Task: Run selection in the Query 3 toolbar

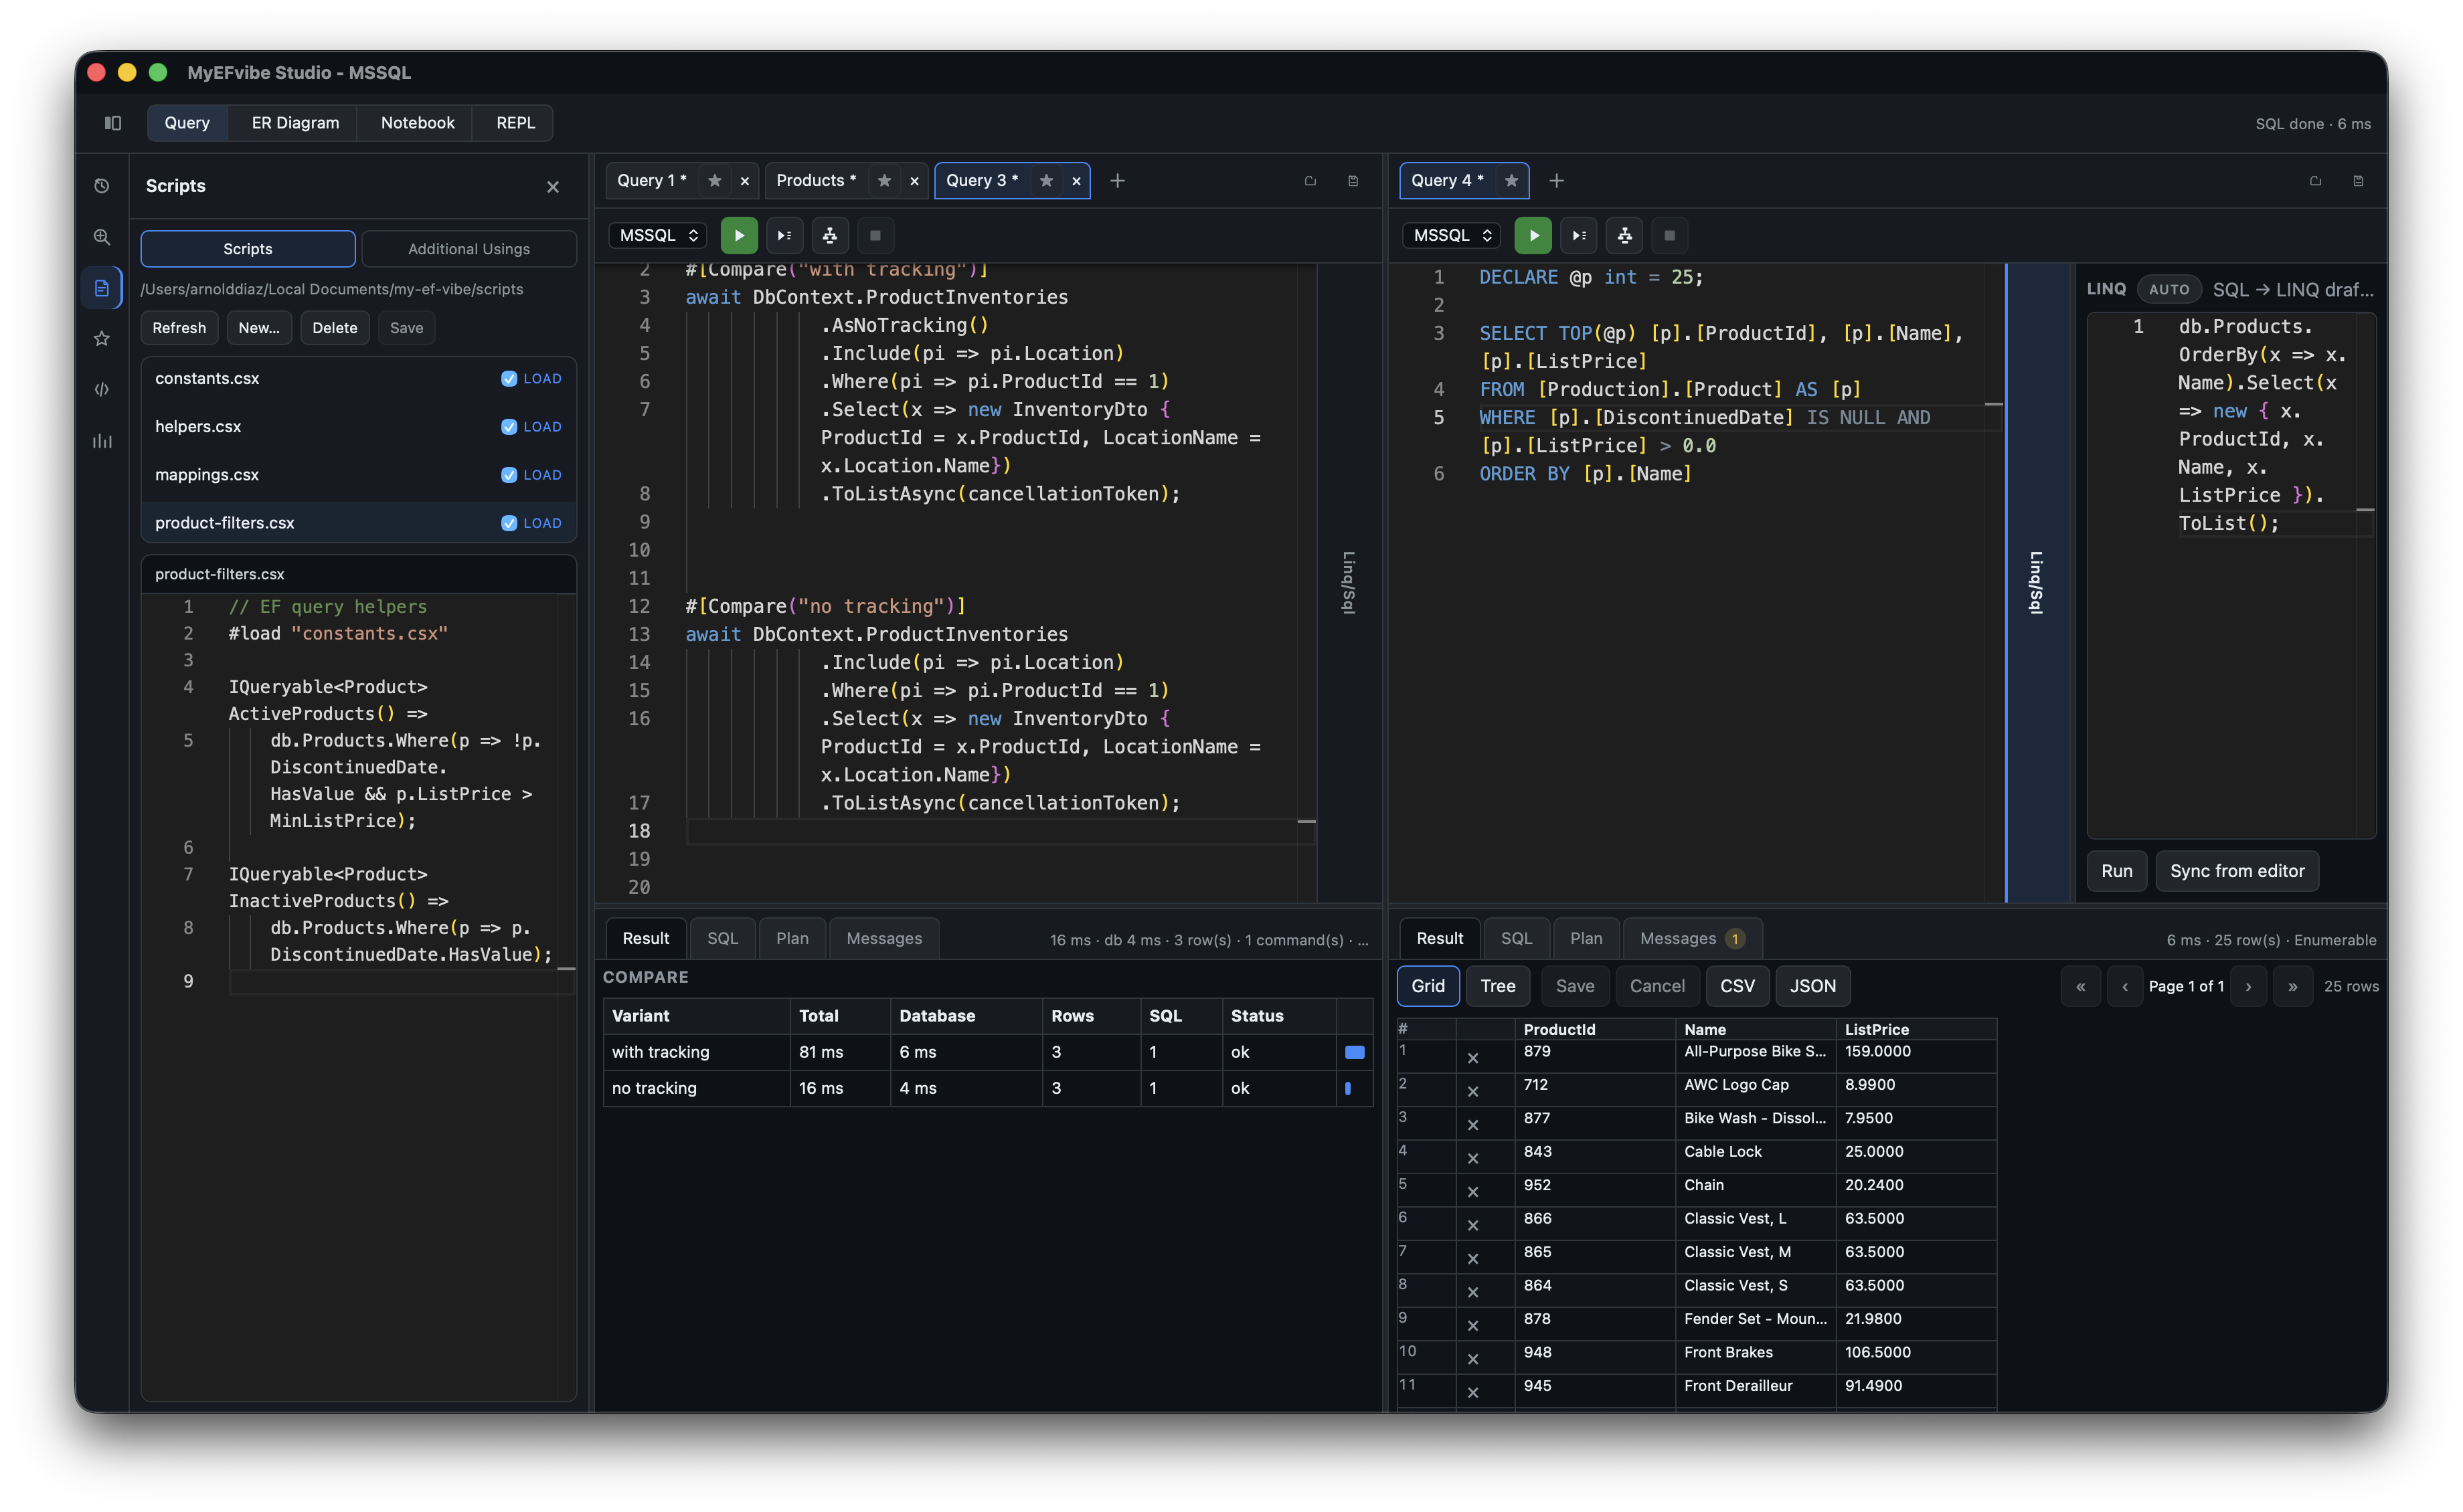Action: coord(784,236)
